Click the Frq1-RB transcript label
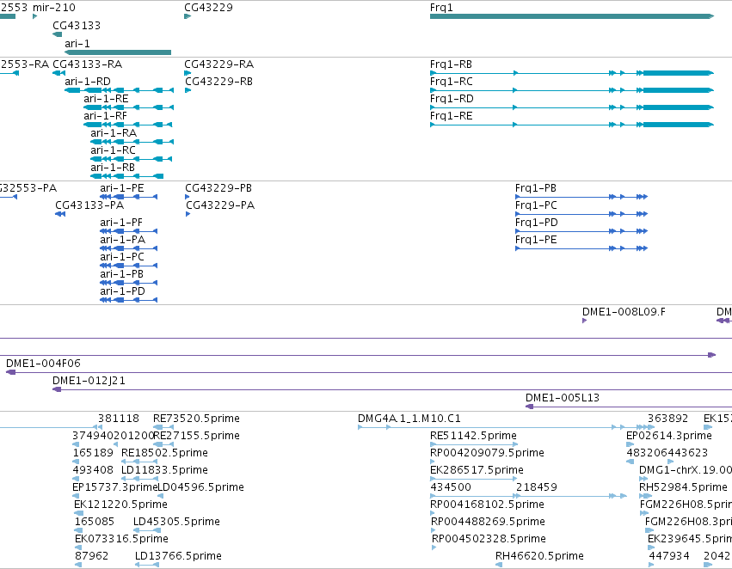Screen dimensions: 732x569 point(451,64)
